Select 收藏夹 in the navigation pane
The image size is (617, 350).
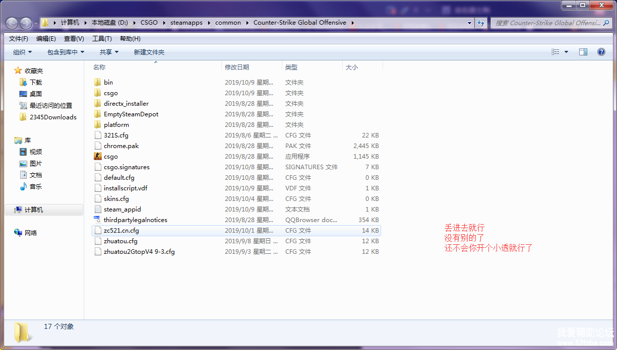pos(34,71)
